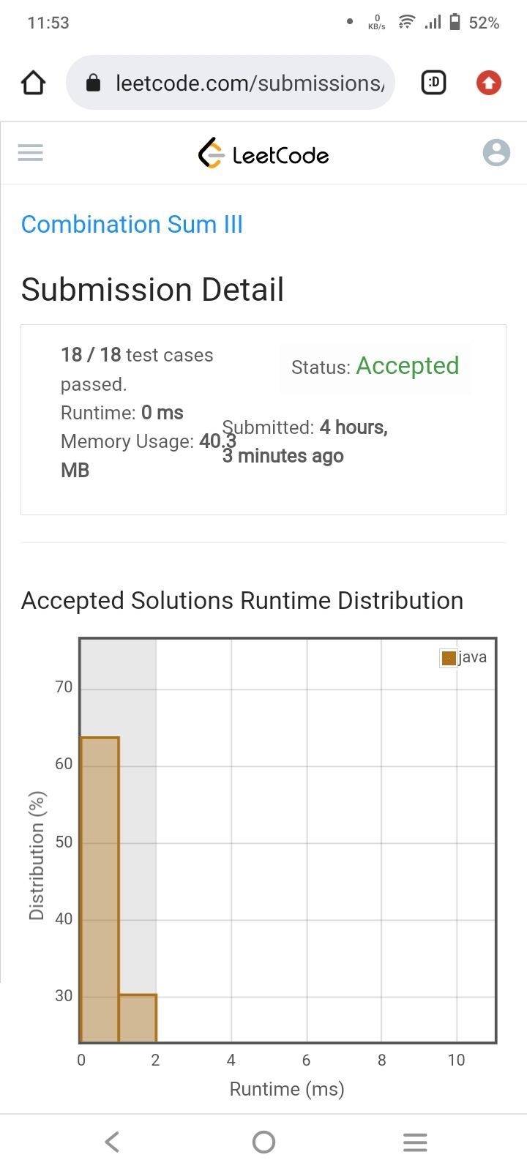The width and height of the screenshot is (527, 1171).
Task: Click the Accepted status text
Action: (408, 366)
